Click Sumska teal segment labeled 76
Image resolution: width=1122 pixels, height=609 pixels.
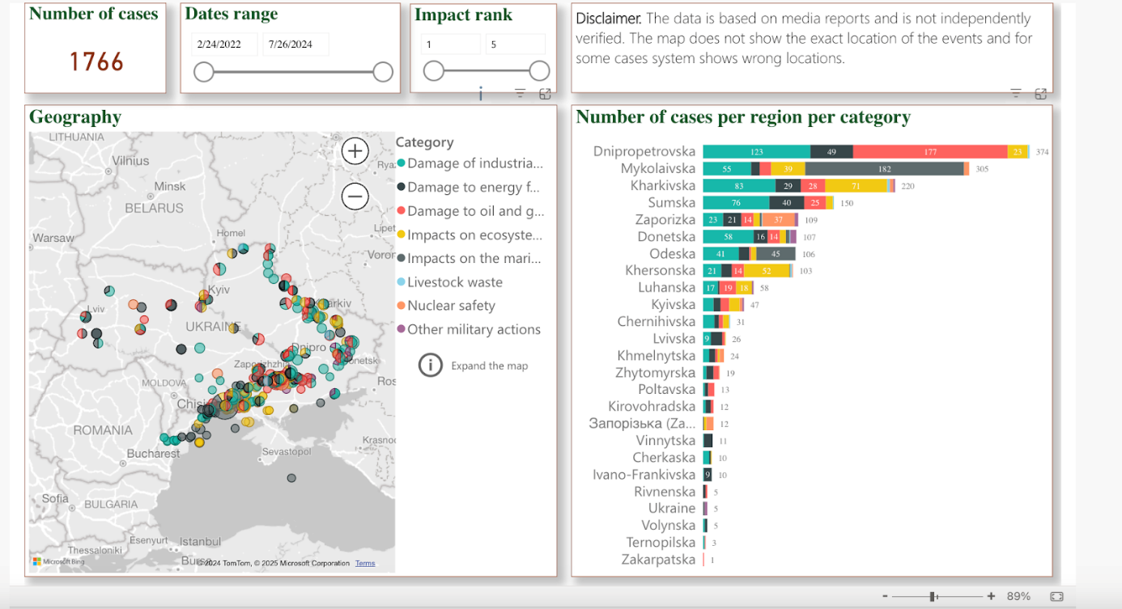pos(736,203)
